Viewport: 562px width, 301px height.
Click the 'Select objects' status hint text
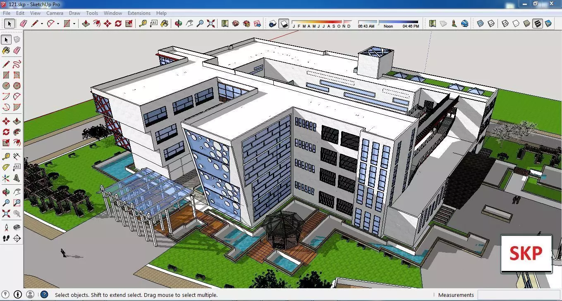[x=136, y=295]
